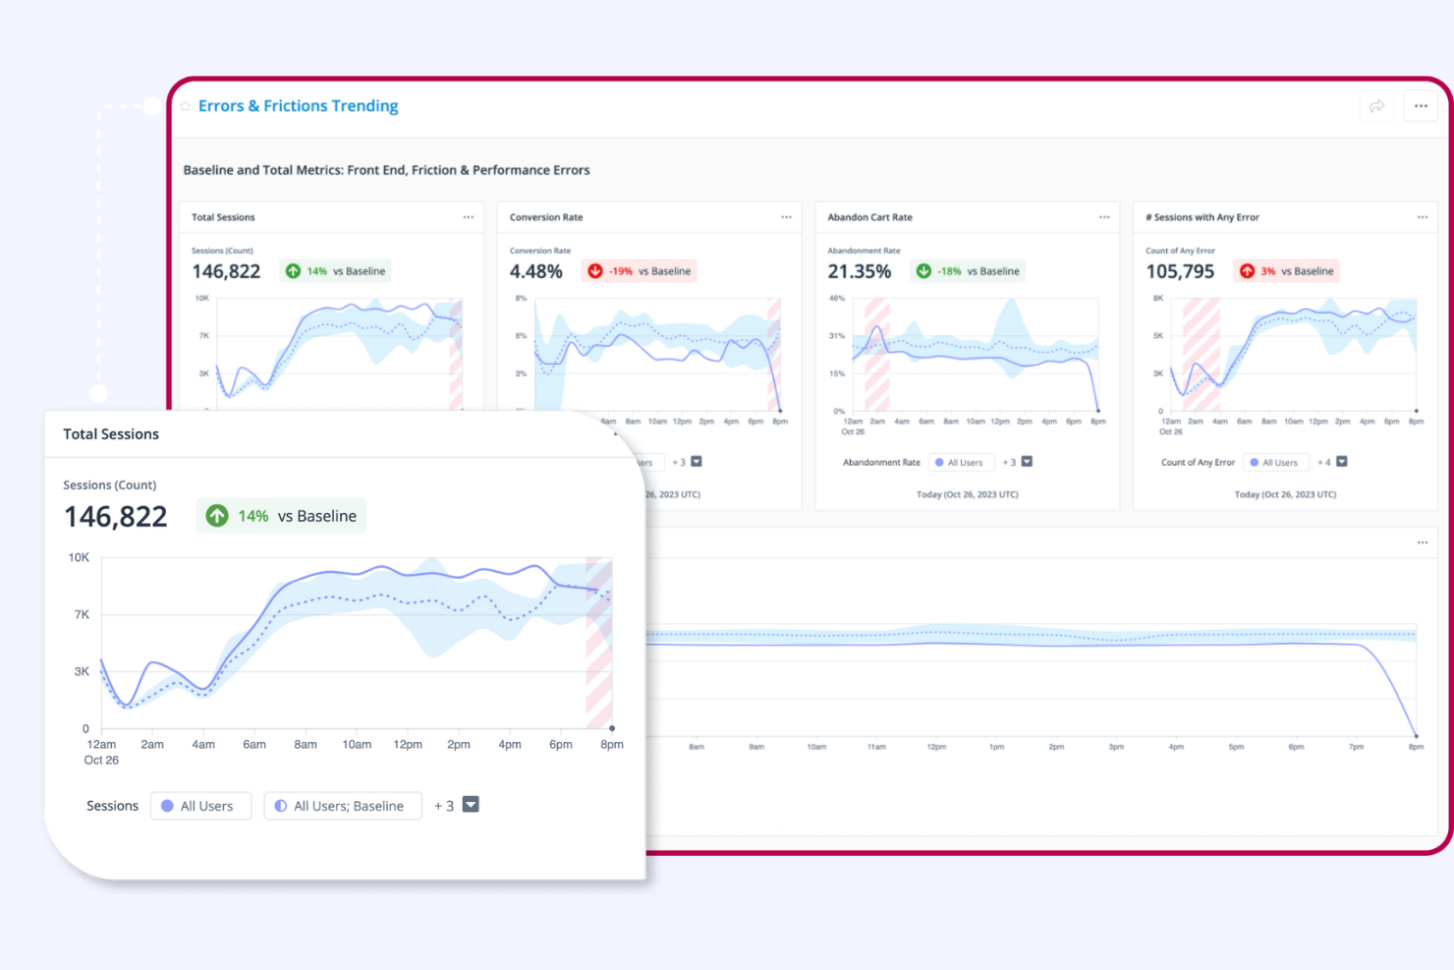Open the dashboard ellipsis menu
This screenshot has width=1454, height=970.
click(x=1421, y=105)
